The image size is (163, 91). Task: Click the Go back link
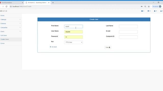(53, 47)
